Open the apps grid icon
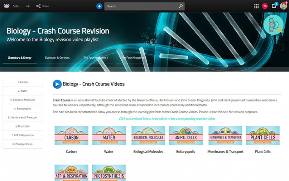This screenshot has height=181, width=289. (x=256, y=6)
